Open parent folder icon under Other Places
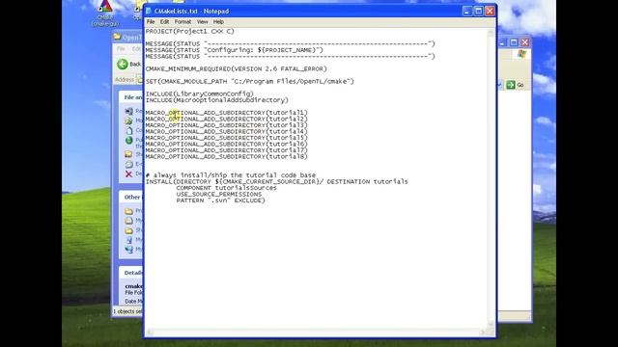 [128, 211]
